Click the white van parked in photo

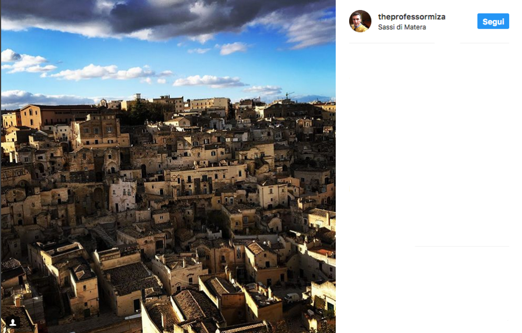(x=292, y=297)
